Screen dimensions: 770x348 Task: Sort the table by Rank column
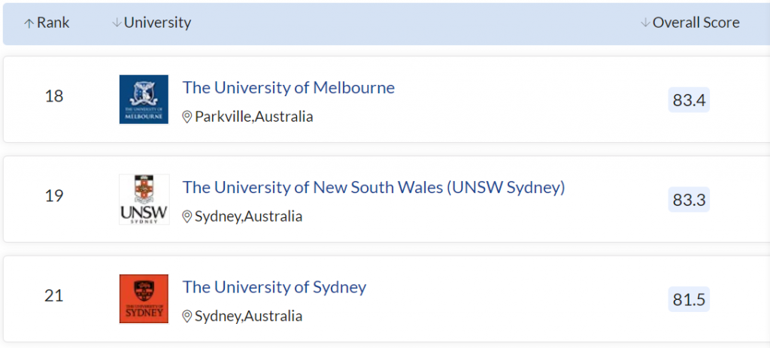pyautogui.click(x=53, y=23)
